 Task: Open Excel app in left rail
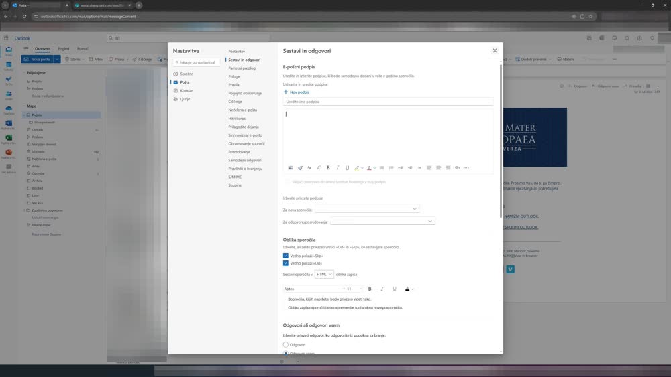(9, 138)
